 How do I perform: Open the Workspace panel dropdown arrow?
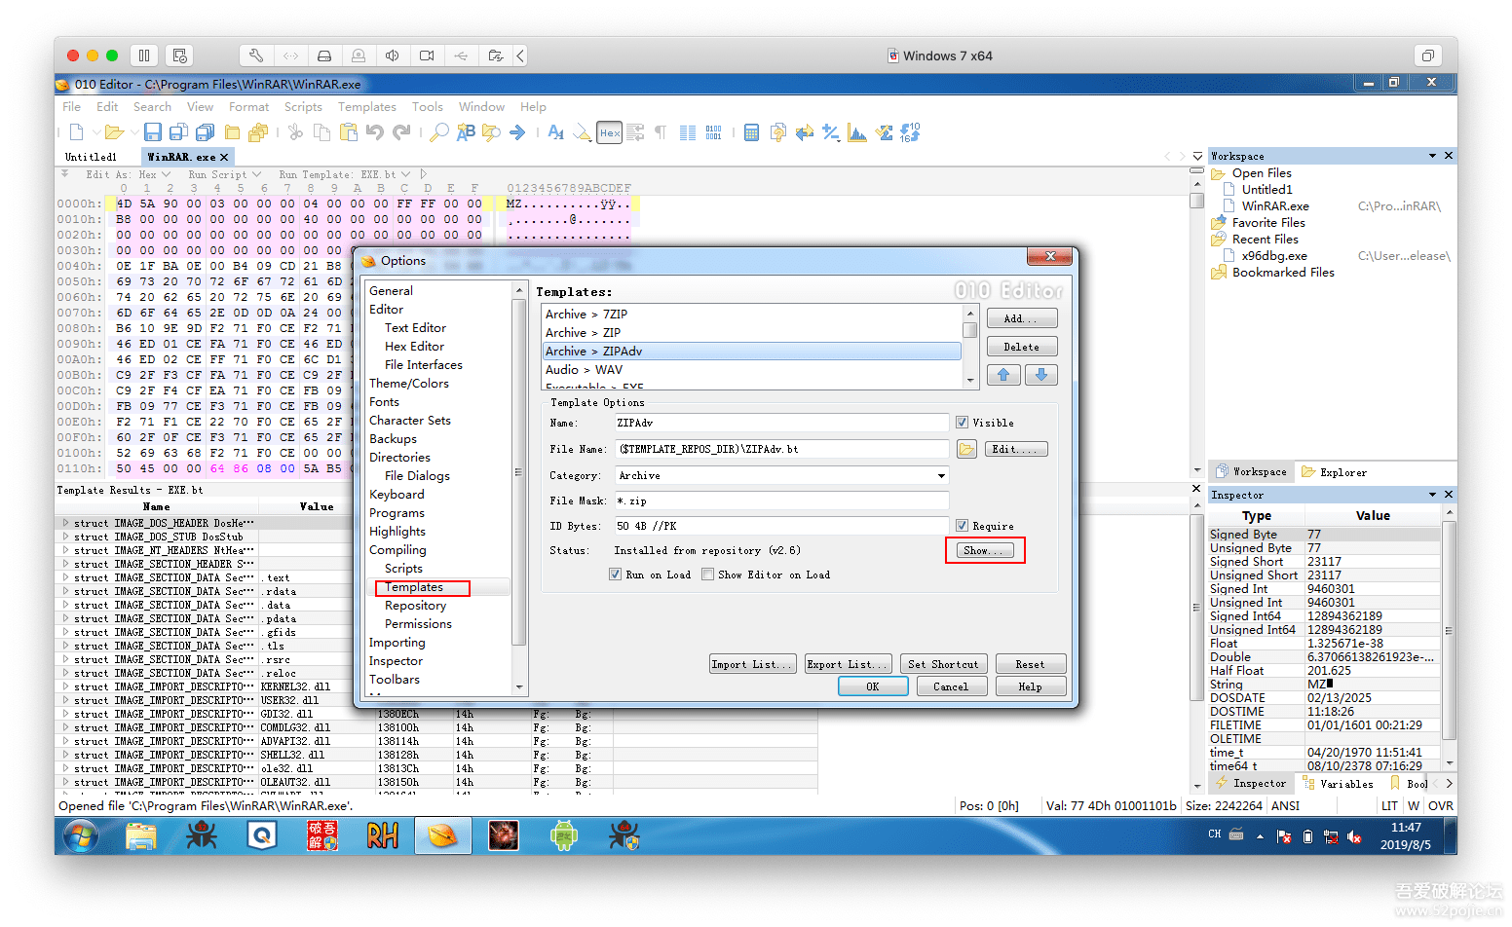1432,156
